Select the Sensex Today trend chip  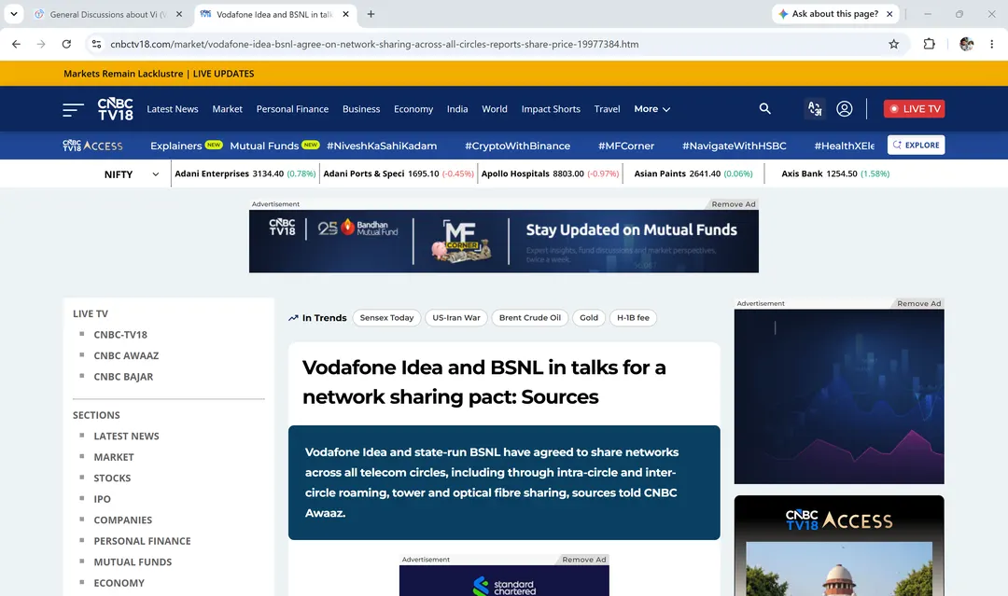click(x=387, y=318)
